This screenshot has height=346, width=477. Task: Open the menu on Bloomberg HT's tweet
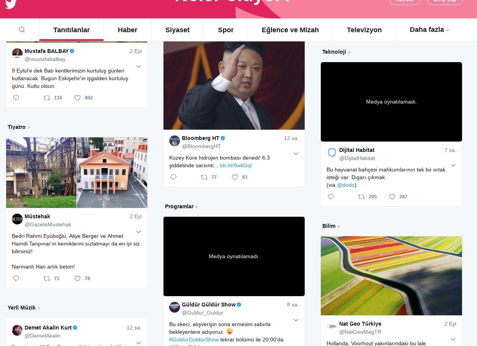click(x=296, y=154)
